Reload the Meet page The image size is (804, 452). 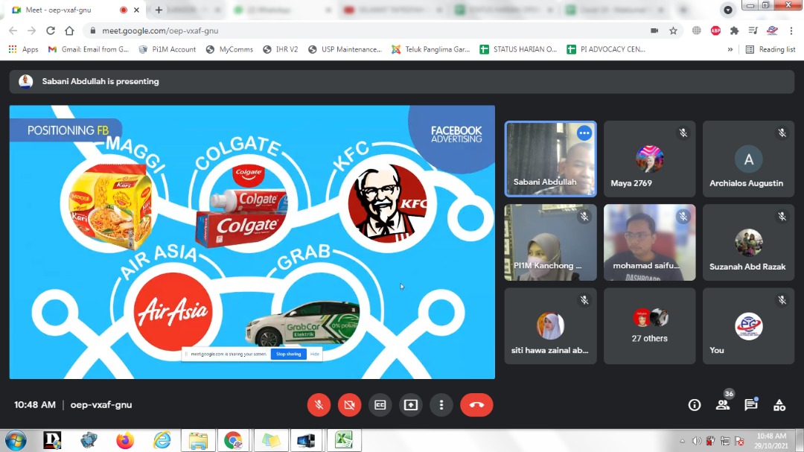point(51,31)
